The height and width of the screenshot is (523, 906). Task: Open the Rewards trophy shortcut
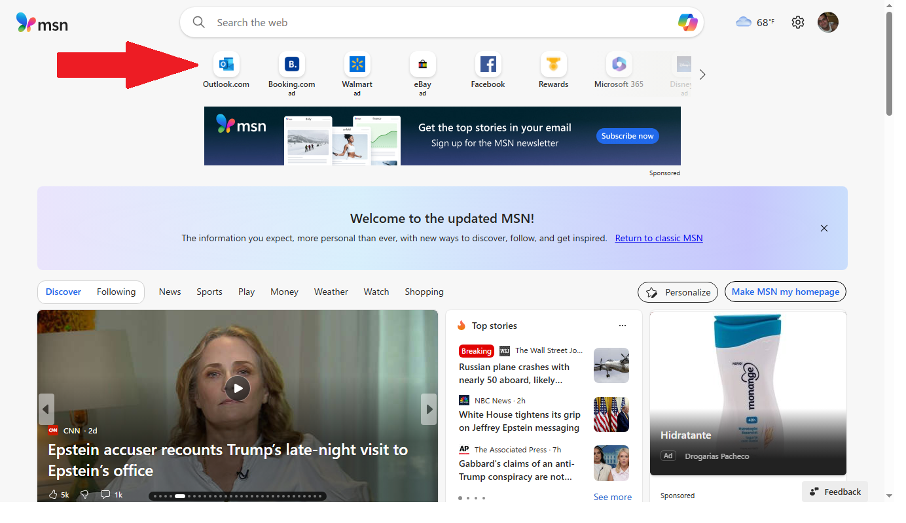[x=554, y=64]
